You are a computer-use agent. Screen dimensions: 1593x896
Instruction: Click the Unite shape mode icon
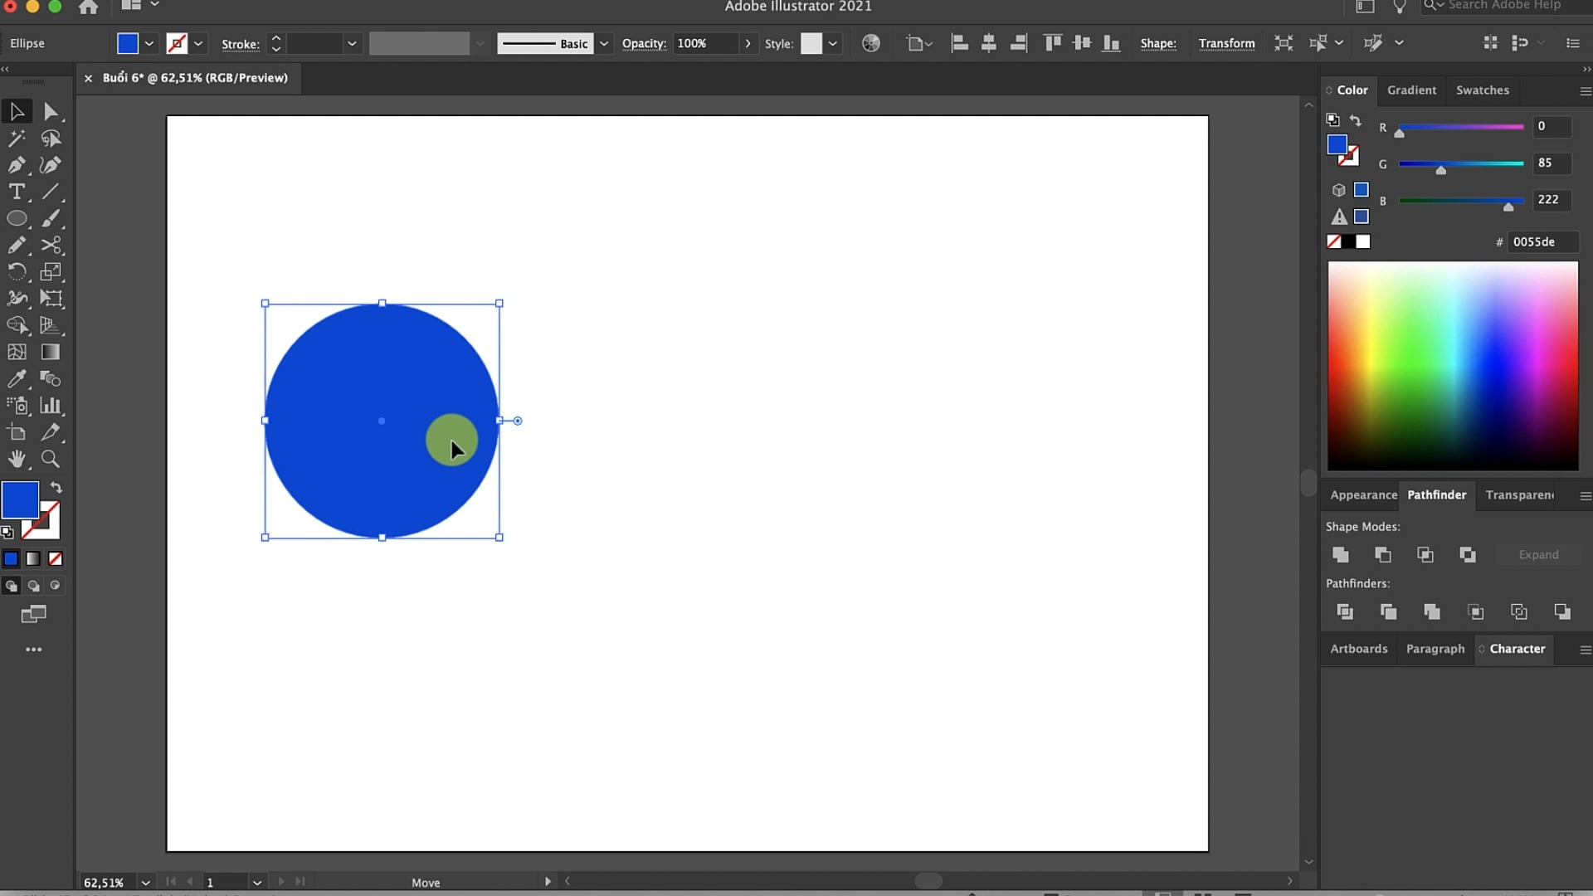[x=1341, y=555]
